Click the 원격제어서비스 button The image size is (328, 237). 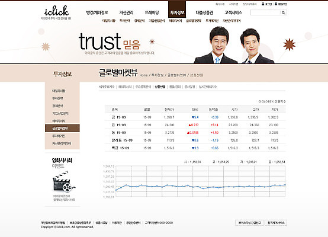(276, 223)
